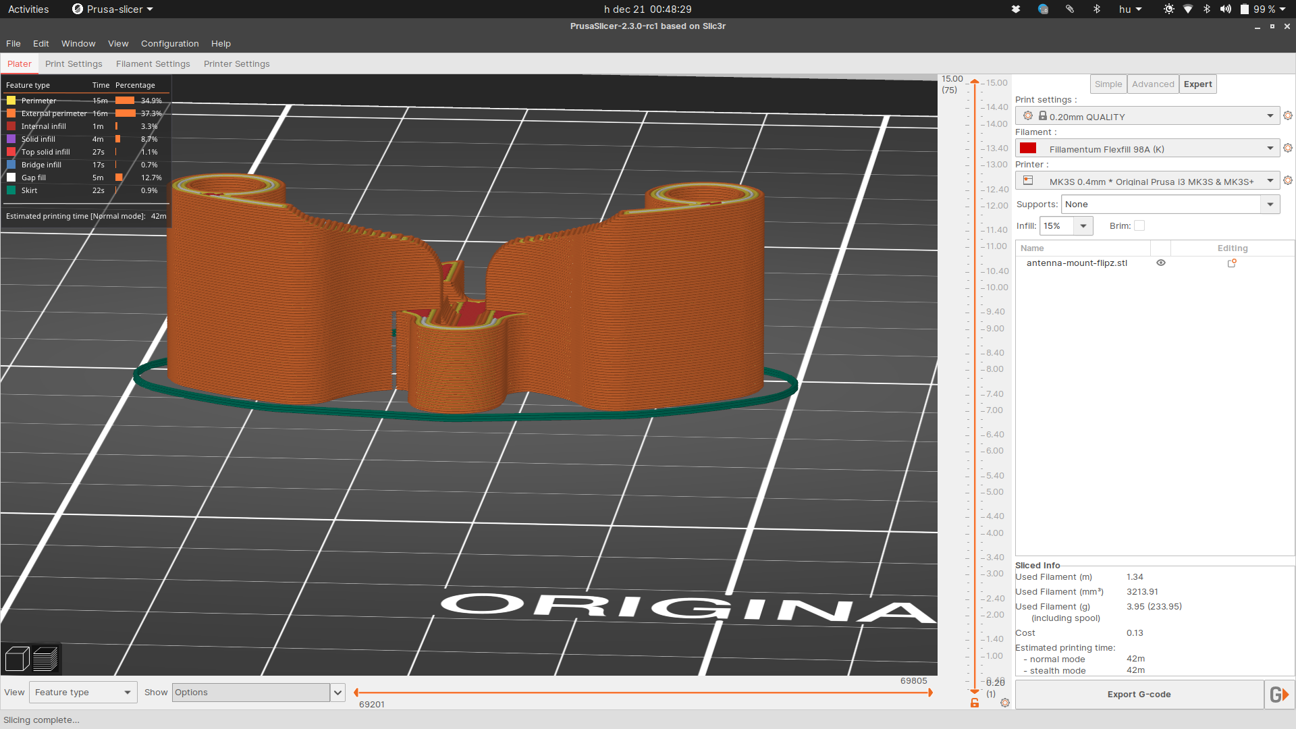Click the Wi-Fi icon in the top bar
The width and height of the screenshot is (1296, 729).
tap(1188, 9)
